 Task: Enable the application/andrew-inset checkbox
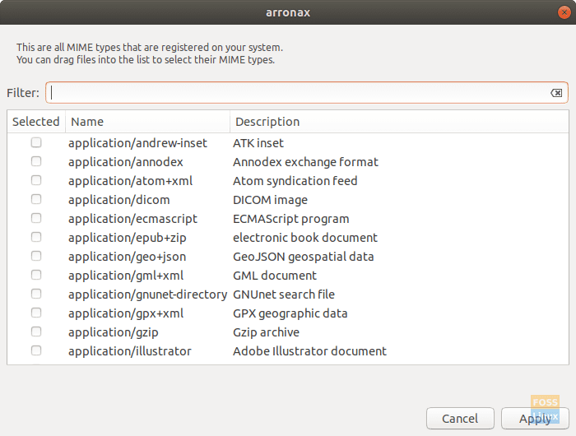(36, 143)
